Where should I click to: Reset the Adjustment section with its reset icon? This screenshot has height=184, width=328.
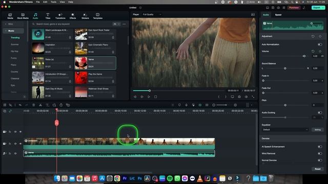tap(313, 36)
